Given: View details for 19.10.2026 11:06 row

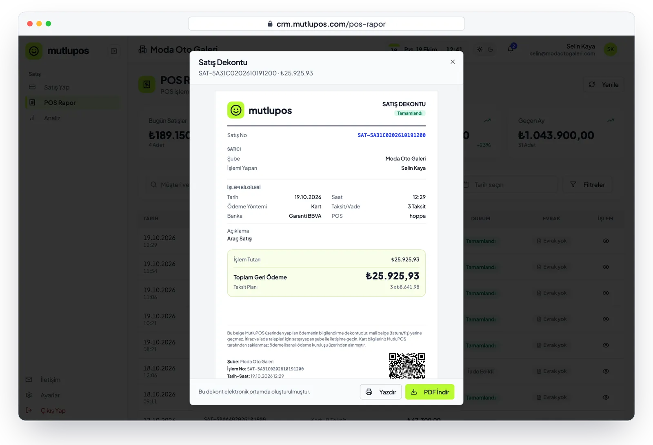Looking at the screenshot, I should point(606,293).
